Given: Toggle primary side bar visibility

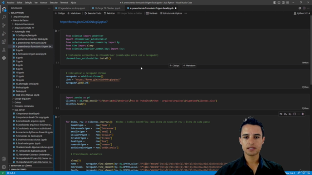Looking at the screenshot, I should [274, 2].
